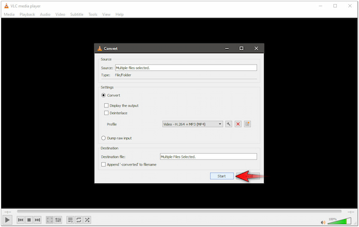Screen dimensions: 359x227
Task: Close the Convert dialog
Action: click(x=256, y=48)
